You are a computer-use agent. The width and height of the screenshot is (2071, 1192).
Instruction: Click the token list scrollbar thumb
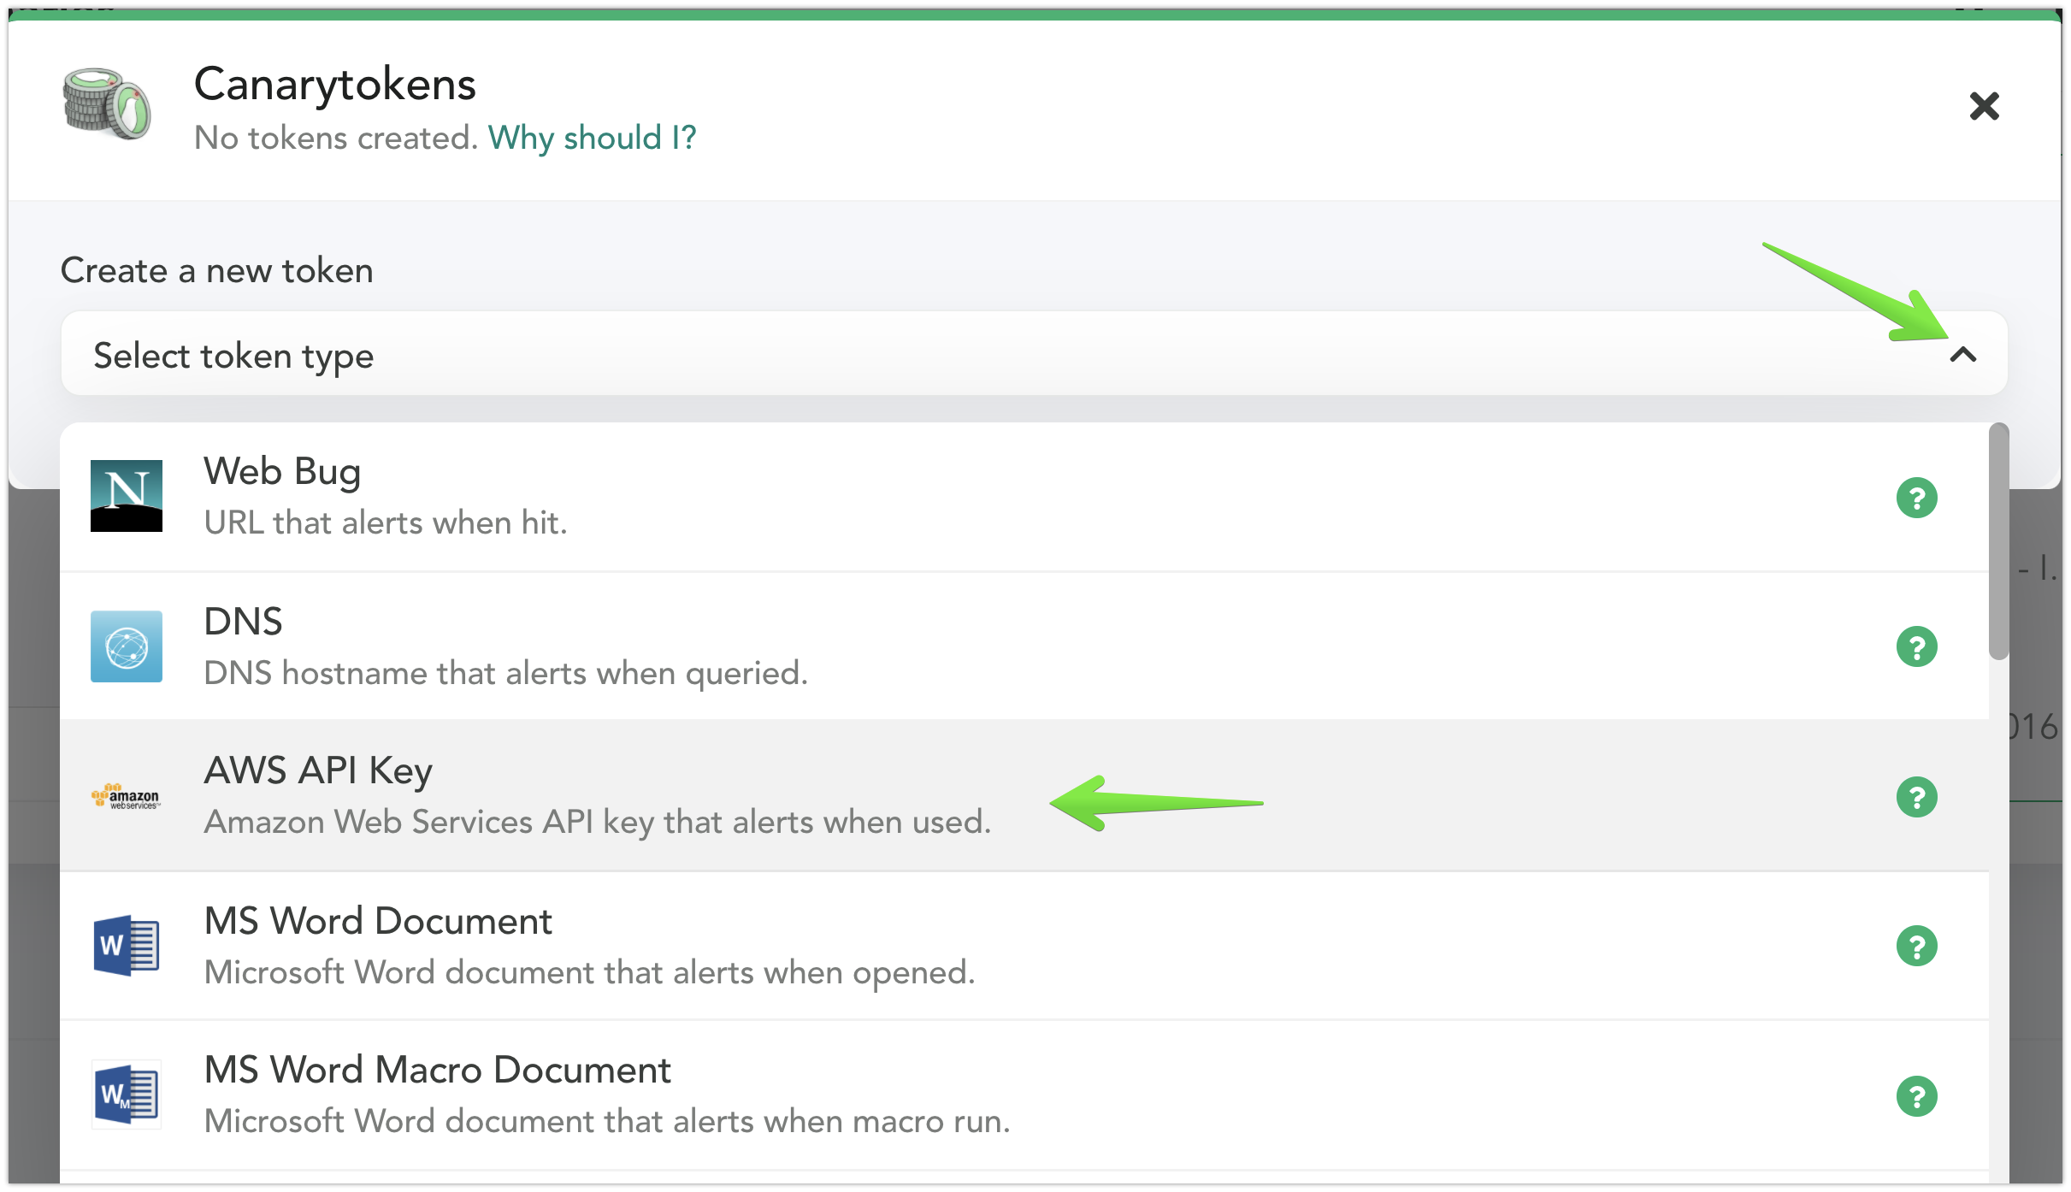(x=1998, y=541)
